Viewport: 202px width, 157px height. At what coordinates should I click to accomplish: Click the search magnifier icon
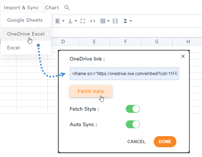(67, 8)
